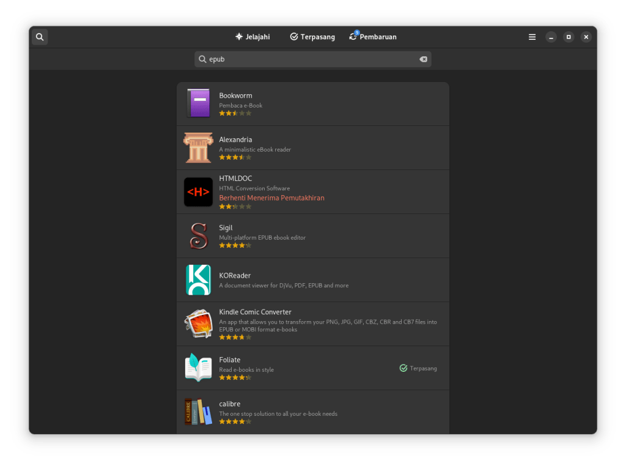
Task: Toggle the search button in header bar
Action: [x=40, y=37]
